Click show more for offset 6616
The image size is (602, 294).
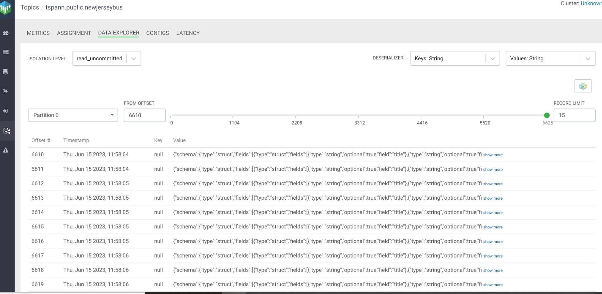(x=493, y=242)
